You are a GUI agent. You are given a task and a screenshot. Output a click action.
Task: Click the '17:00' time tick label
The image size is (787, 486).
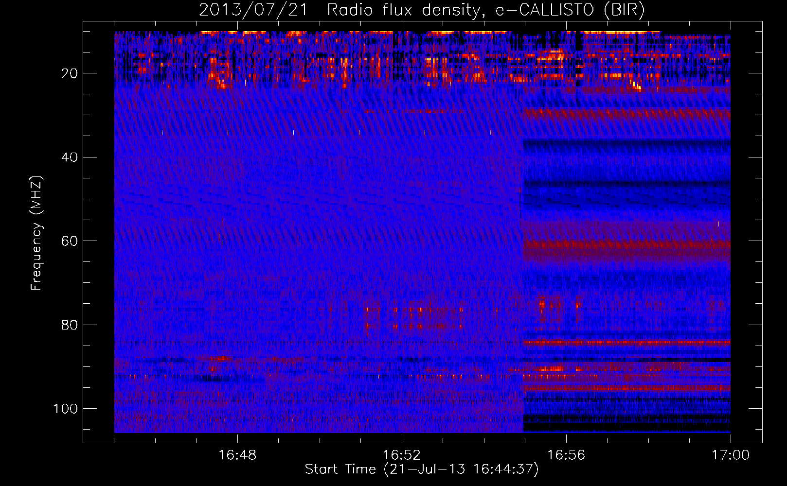pos(731,455)
